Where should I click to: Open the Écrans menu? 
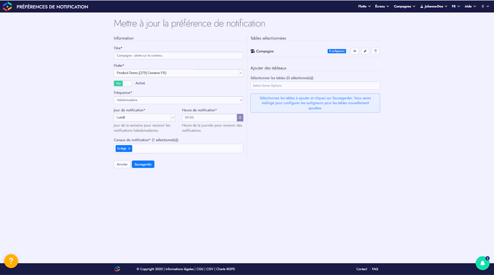coord(382,7)
